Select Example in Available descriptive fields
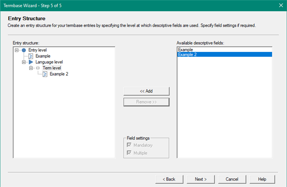 pos(185,49)
